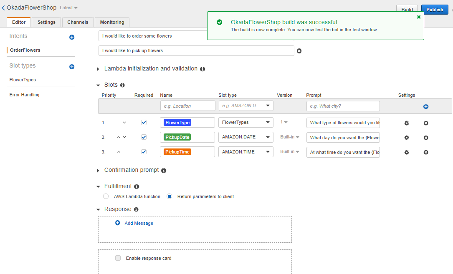Move PickupDate slot down in priority
This screenshot has height=274, width=453.
click(x=124, y=137)
